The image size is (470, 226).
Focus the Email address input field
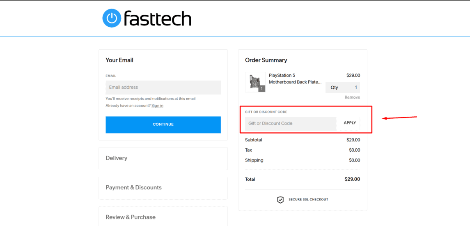pos(163,88)
